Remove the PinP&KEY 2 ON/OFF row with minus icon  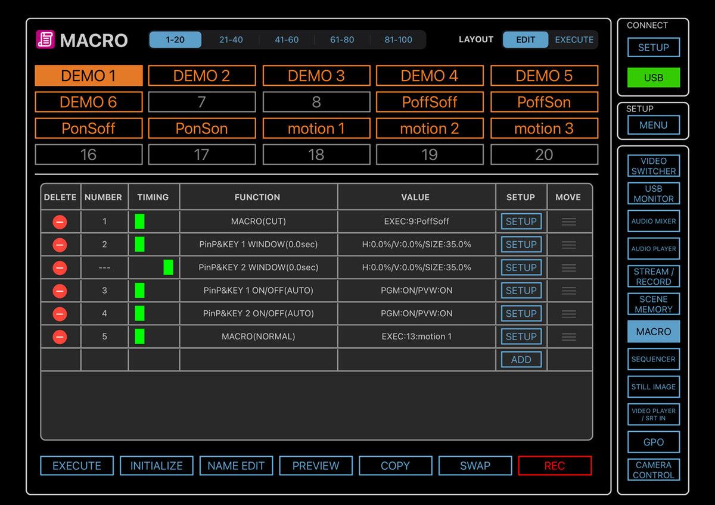point(60,313)
